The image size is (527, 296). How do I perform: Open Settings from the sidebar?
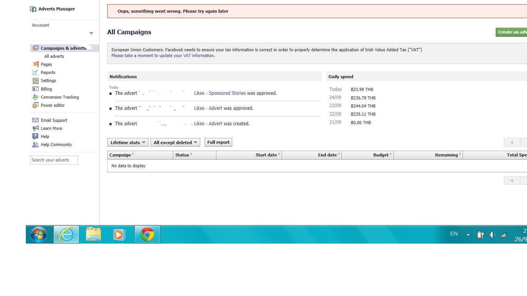pyautogui.click(x=48, y=81)
